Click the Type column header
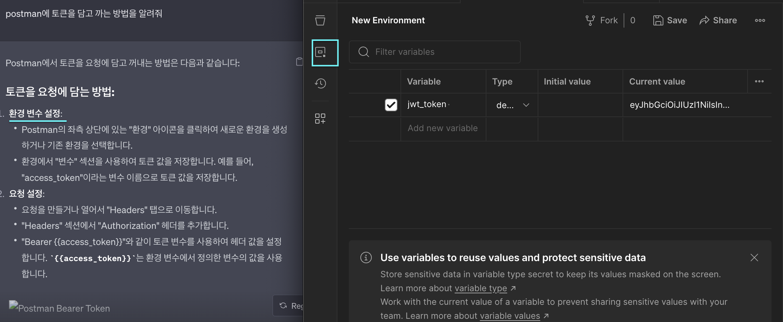Screen dimensions: 783x322 pyautogui.click(x=502, y=82)
